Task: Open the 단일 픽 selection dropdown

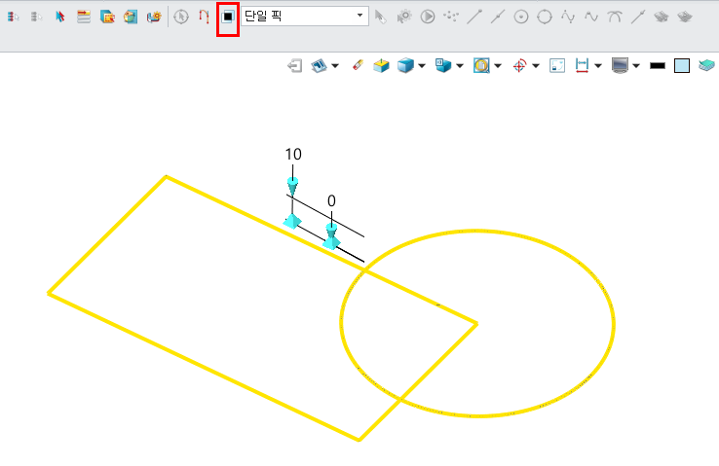Action: tap(360, 17)
